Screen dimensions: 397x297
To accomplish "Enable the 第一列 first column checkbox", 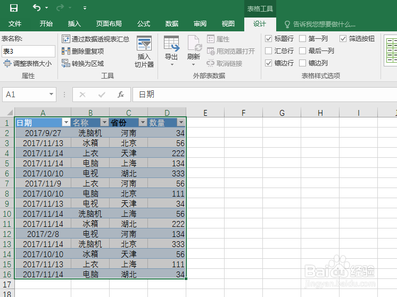I will pyautogui.click(x=303, y=39).
